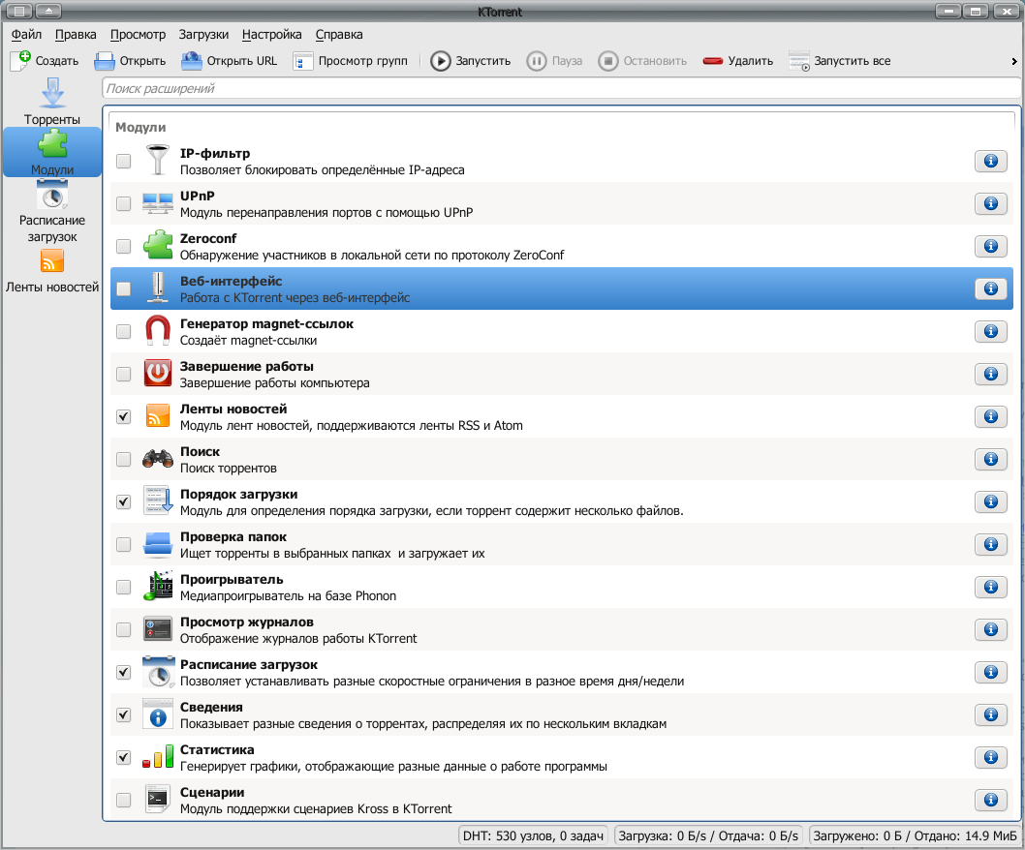
Task: Click Запустить все in the toolbar
Action: (x=840, y=61)
